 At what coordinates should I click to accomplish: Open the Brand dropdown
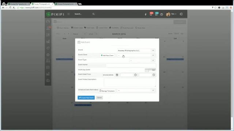136,51
